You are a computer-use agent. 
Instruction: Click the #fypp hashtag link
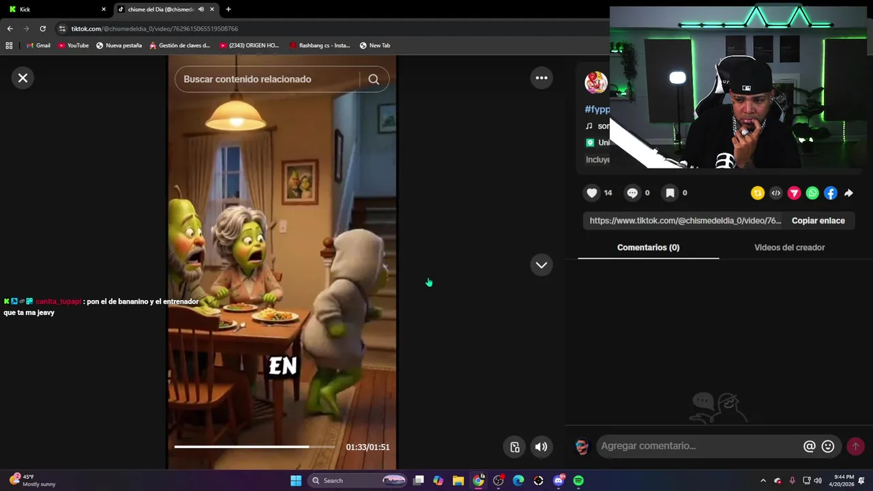tap(597, 109)
